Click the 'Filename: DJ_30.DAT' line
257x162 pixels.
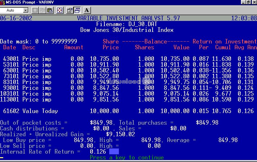[x=127, y=24]
